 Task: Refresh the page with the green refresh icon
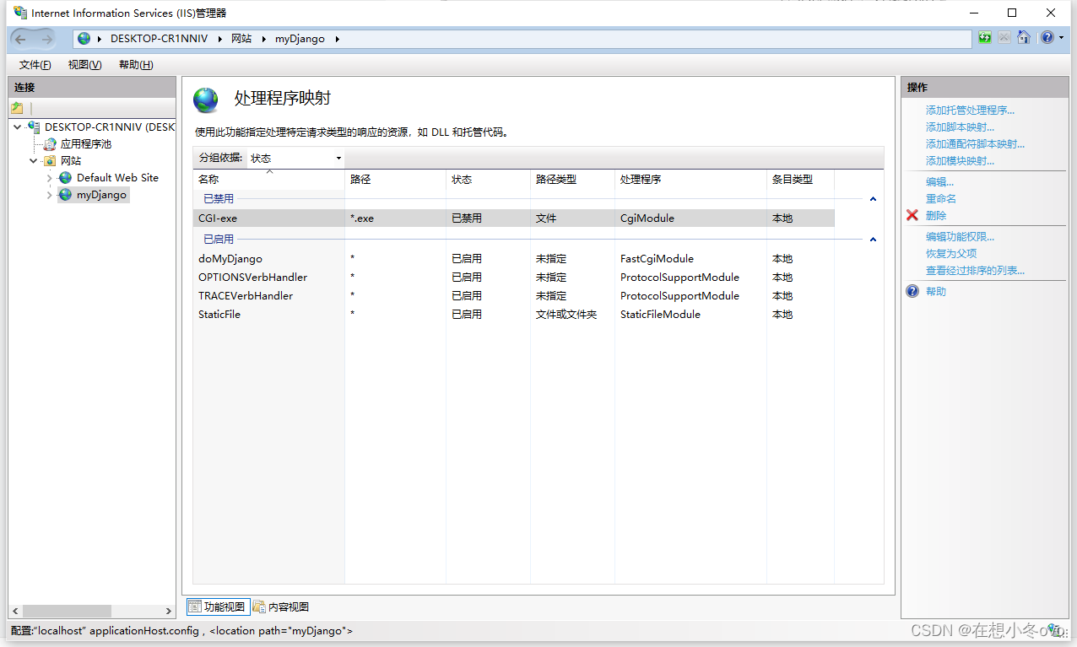985,38
